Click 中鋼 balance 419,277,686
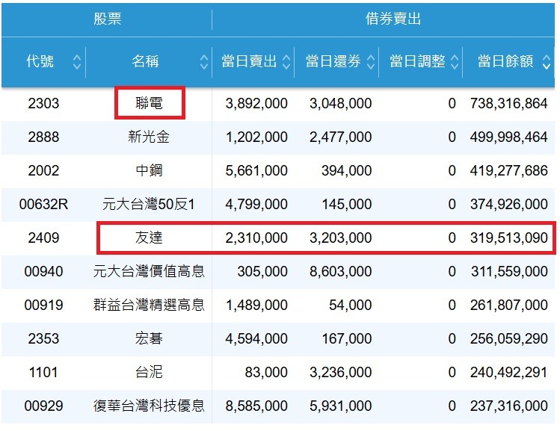 (508, 170)
